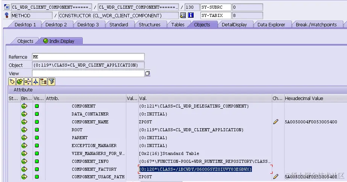Open the value help beside the View field
Viewport: 347px width, 182px height.
[x=147, y=73]
